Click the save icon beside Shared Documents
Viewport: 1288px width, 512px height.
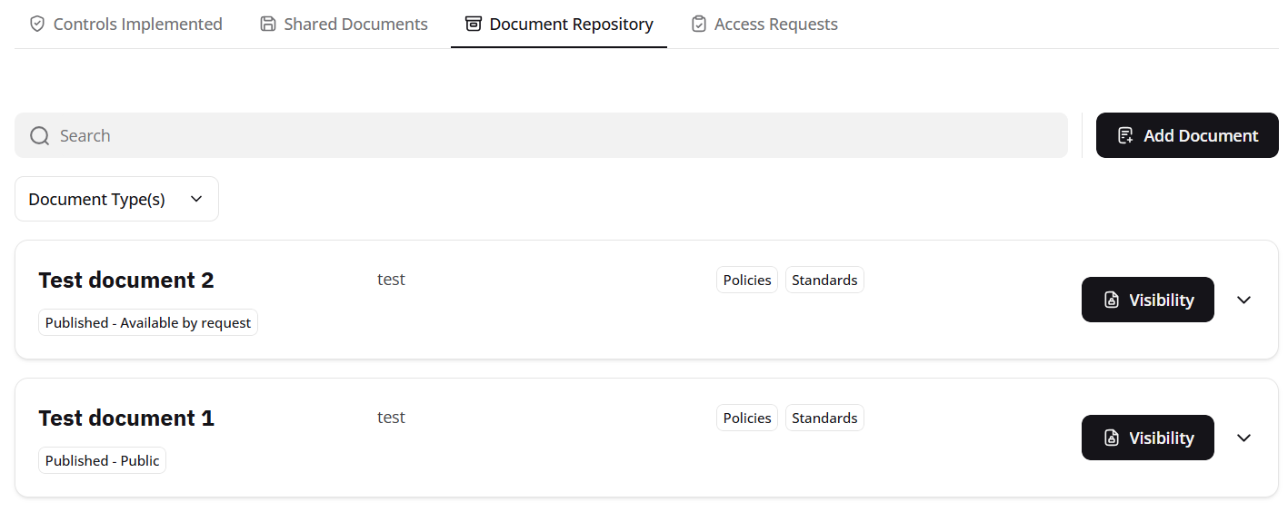268,25
